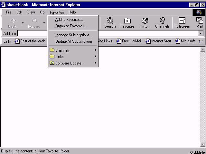The image size is (206, 154).
Task: Click the Internet Start link
Action: (x=158, y=41)
